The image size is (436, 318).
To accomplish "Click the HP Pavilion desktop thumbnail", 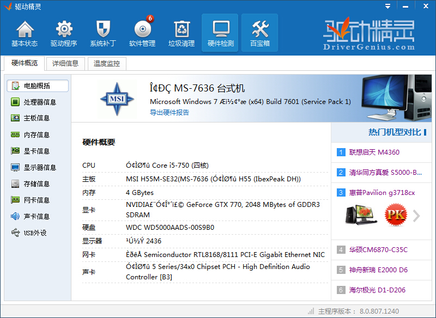I will pos(361,215).
